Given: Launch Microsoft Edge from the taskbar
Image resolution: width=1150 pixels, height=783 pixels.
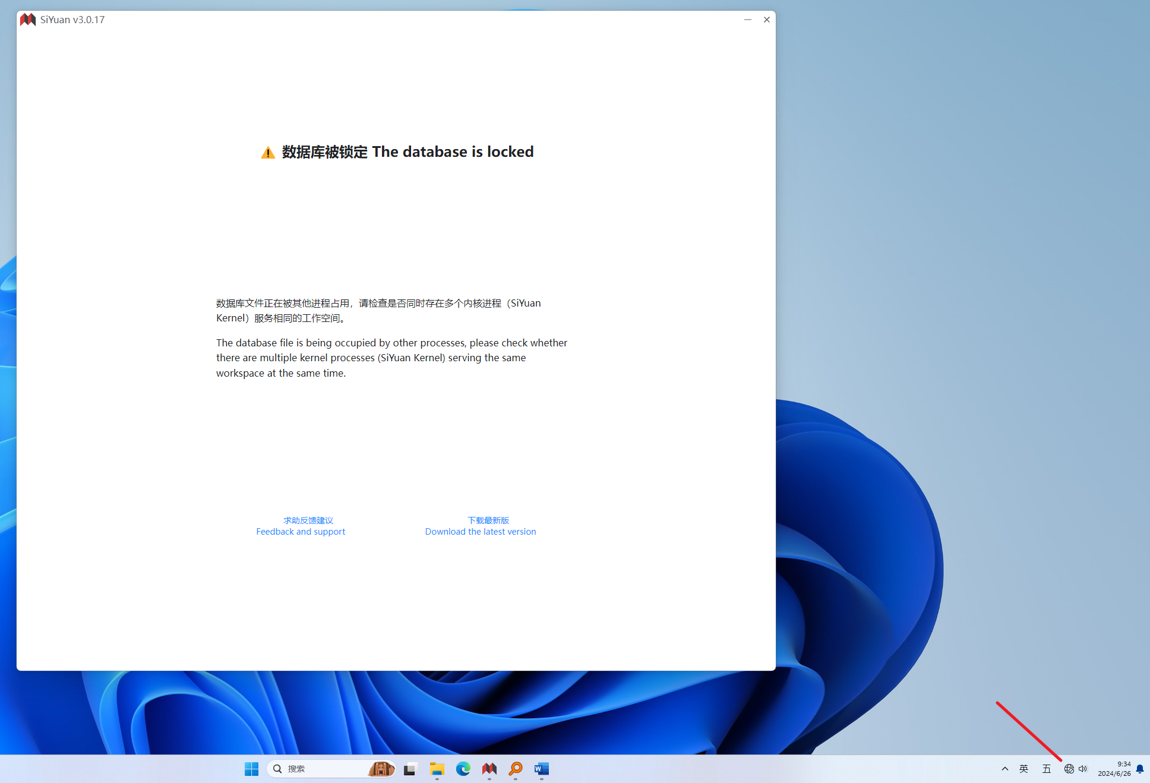Looking at the screenshot, I should [x=463, y=769].
